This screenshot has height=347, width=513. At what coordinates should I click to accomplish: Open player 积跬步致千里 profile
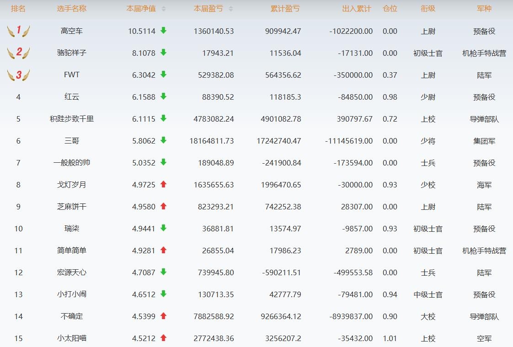point(72,119)
